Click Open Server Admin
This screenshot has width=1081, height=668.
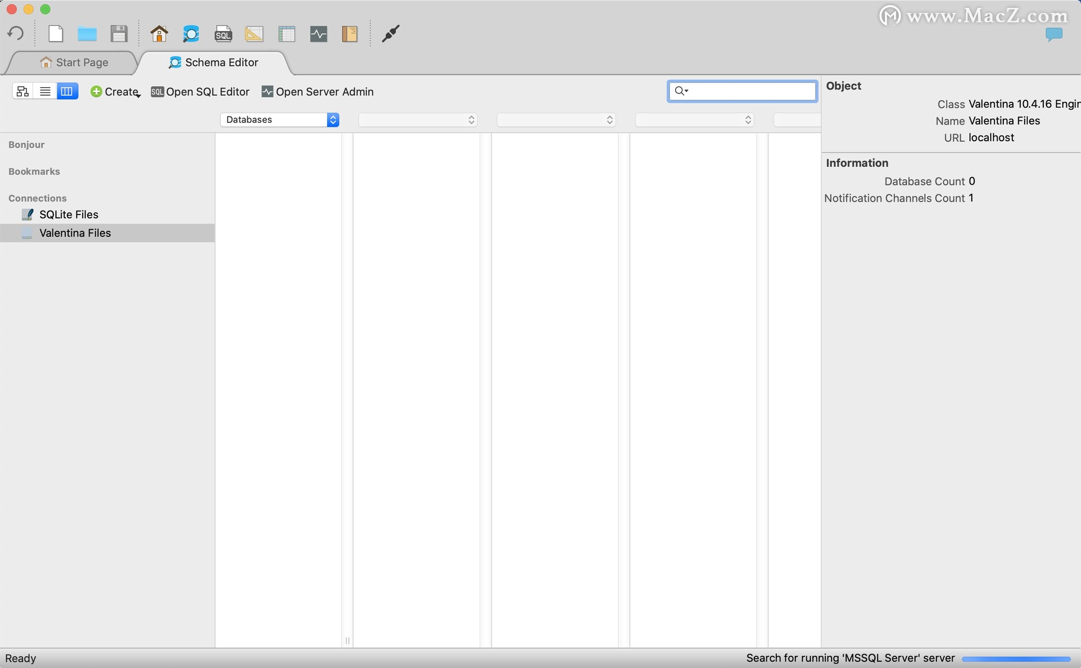click(x=318, y=92)
